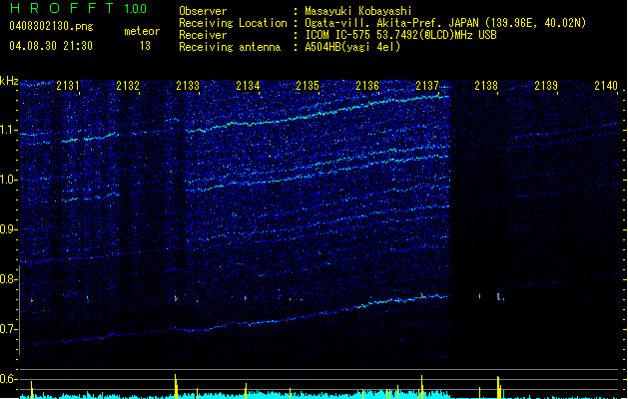This screenshot has height=399, width=628.
Task: Click the yellow power spike at 2133
Action: point(176,386)
